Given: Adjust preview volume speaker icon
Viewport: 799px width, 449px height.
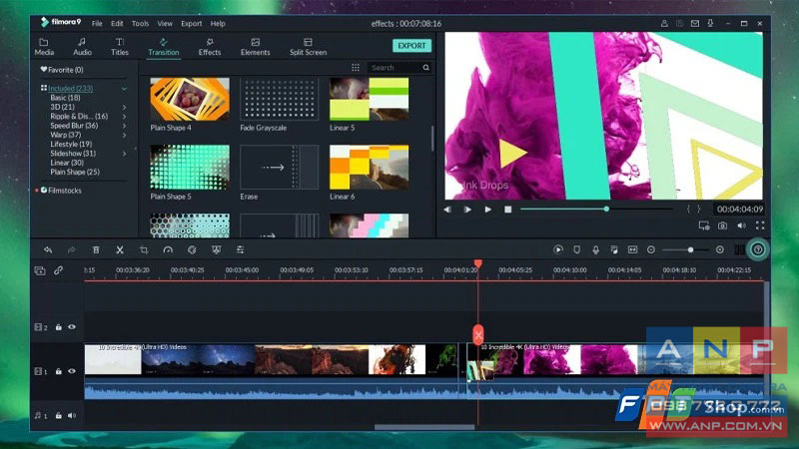Looking at the screenshot, I should click(x=741, y=225).
